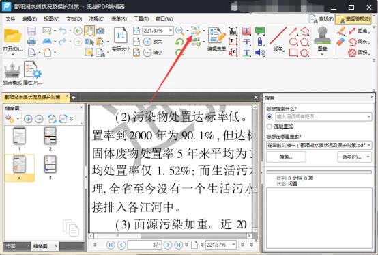The image size is (378, 255).
Task: Open the Edit Form (编辑表单) tool
Action: coord(217,39)
